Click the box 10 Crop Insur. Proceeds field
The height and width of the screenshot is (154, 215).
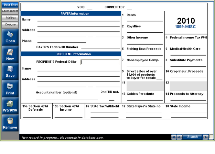coord(188,76)
